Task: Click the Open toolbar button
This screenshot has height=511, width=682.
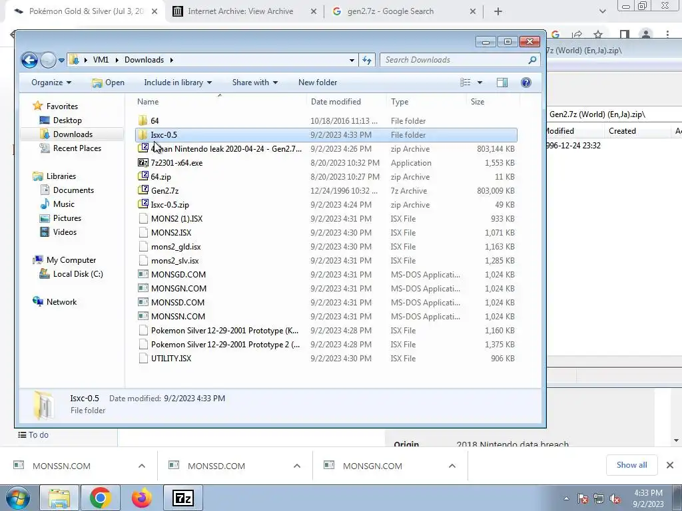Action: pos(109,83)
